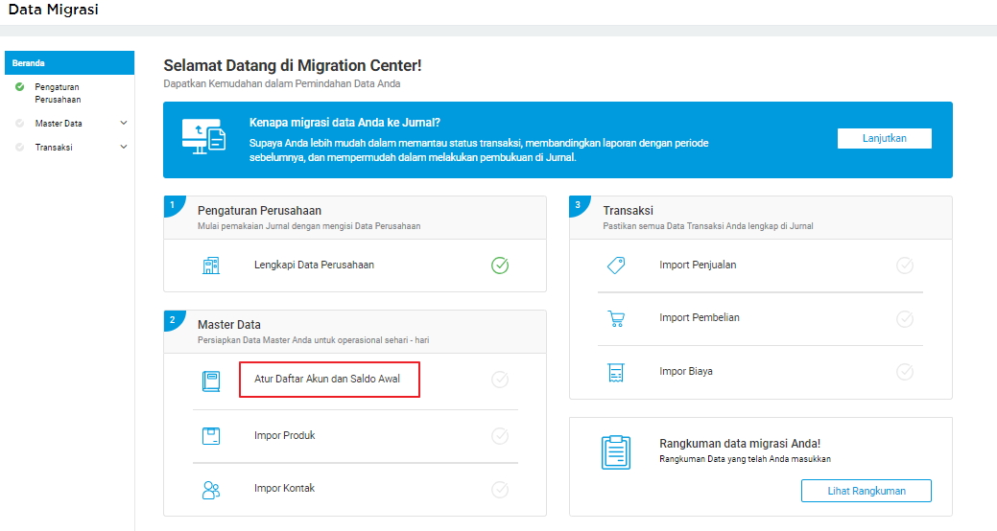Screen dimensions: 997x531
Task: Select Transaksi in the sidebar
Action: 54,147
